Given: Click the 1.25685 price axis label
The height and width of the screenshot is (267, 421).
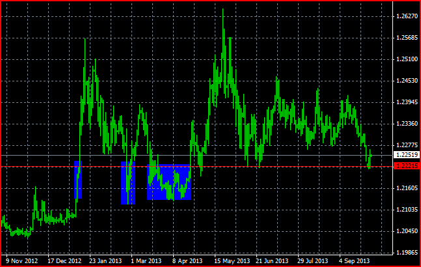Looking at the screenshot, I should [x=407, y=38].
